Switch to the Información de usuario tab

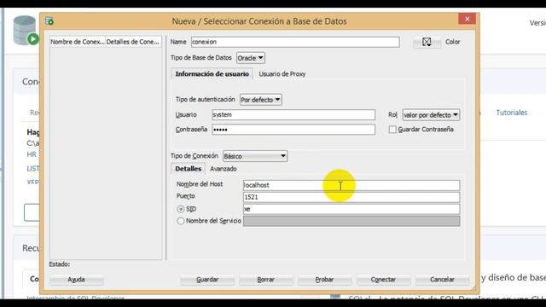click(x=212, y=74)
